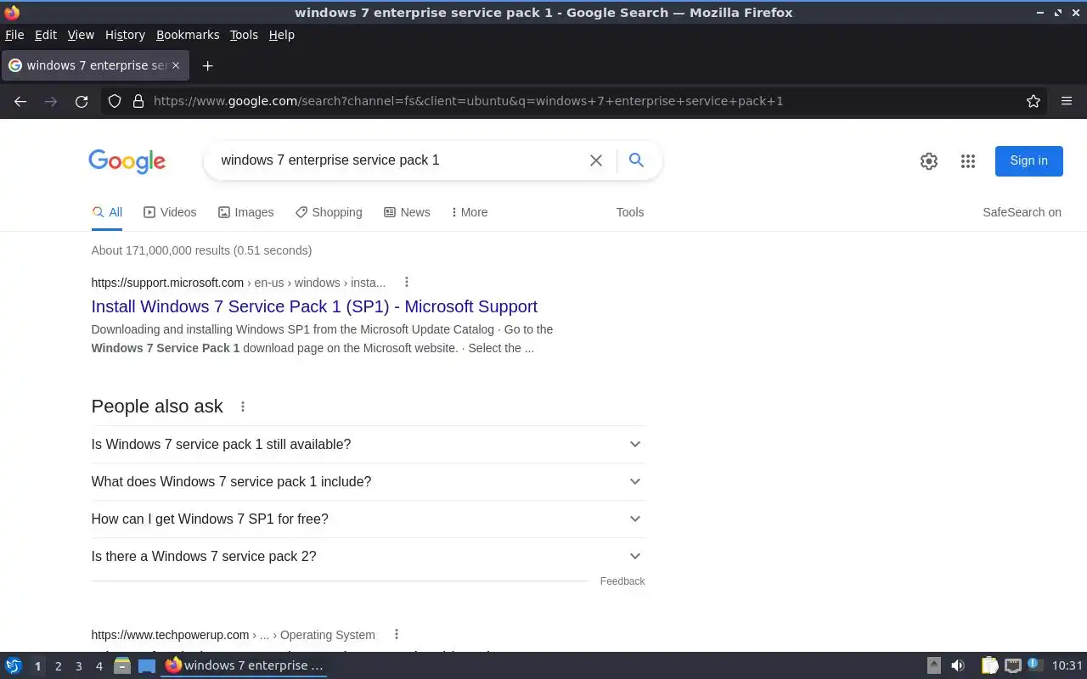
Task: Click the Google logo
Action: (127, 161)
